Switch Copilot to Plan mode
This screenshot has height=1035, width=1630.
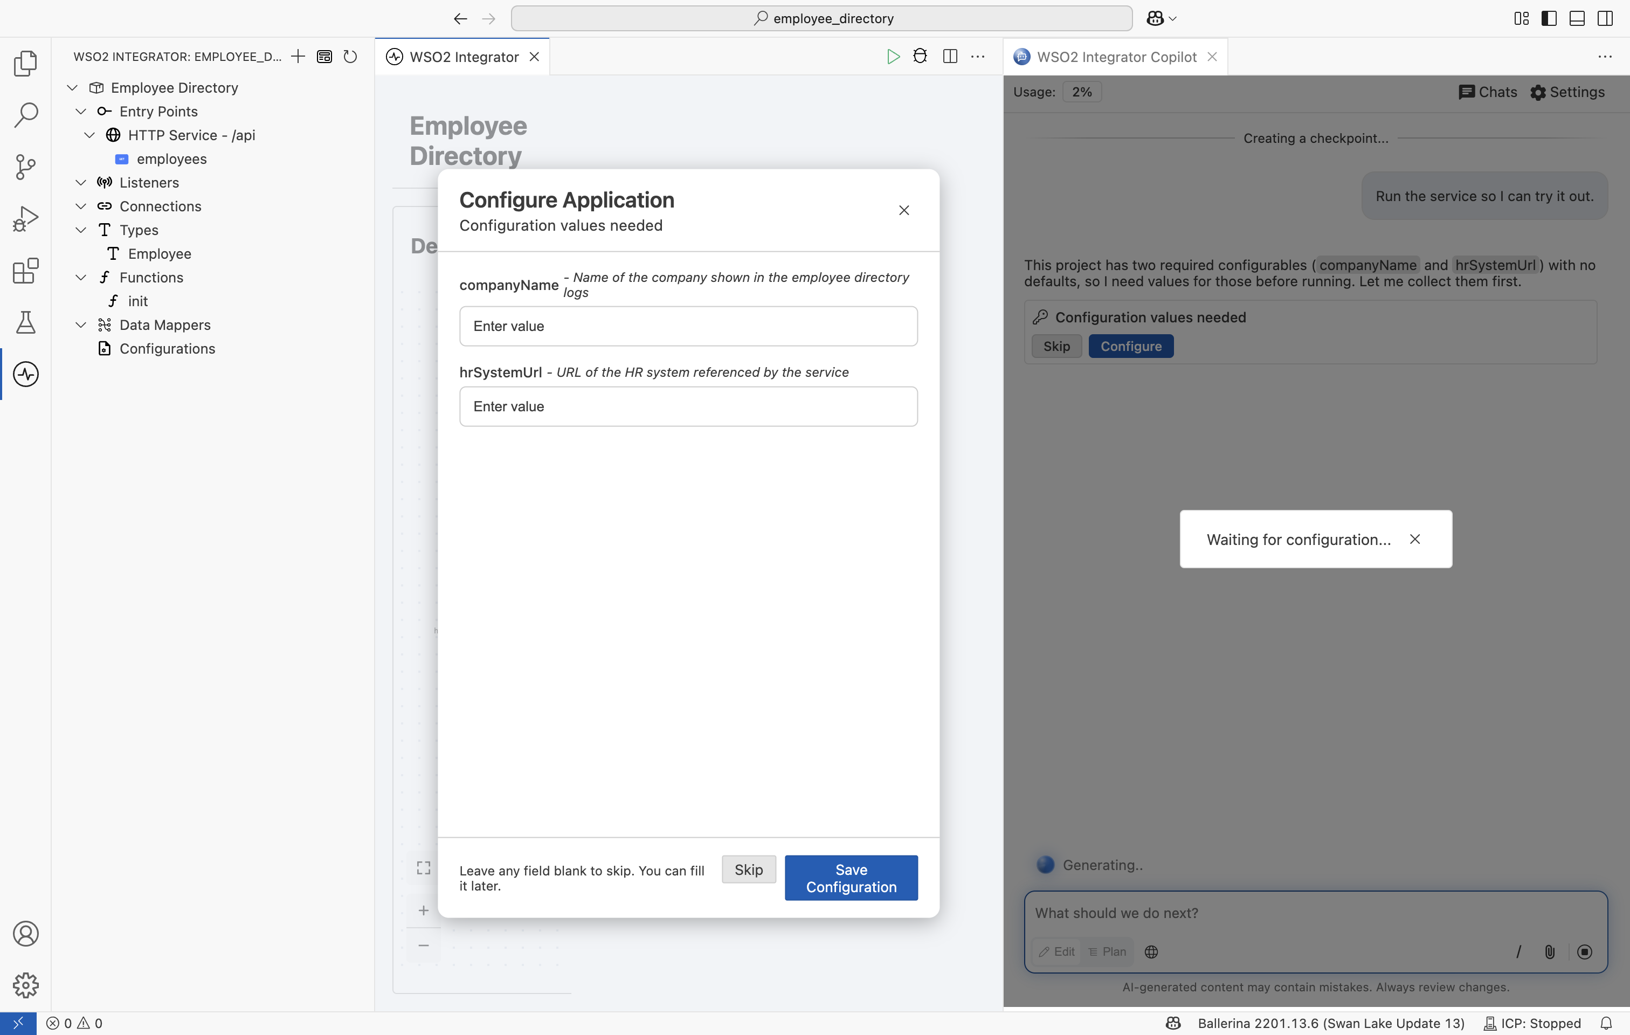pyautogui.click(x=1108, y=953)
